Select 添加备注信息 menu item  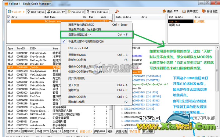click(96, 102)
